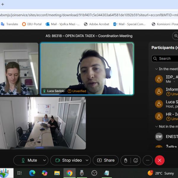The height and width of the screenshot is (178, 178).
Task: Click the red leave meeting button
Action: 159,160
